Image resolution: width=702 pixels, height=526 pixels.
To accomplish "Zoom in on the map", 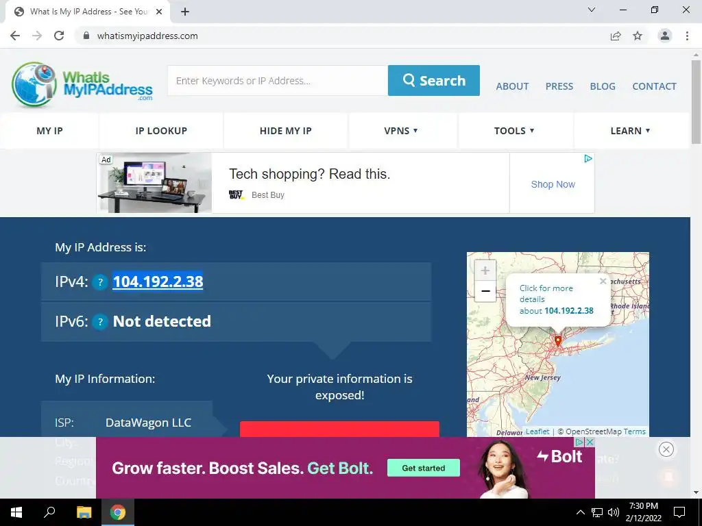I will coord(485,270).
